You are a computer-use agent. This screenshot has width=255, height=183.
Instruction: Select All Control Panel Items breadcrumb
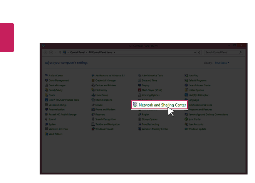[x=100, y=52]
